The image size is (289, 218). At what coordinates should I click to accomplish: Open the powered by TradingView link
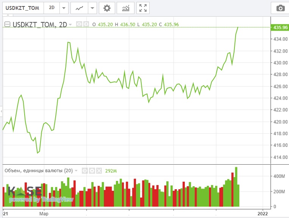coord(41,199)
